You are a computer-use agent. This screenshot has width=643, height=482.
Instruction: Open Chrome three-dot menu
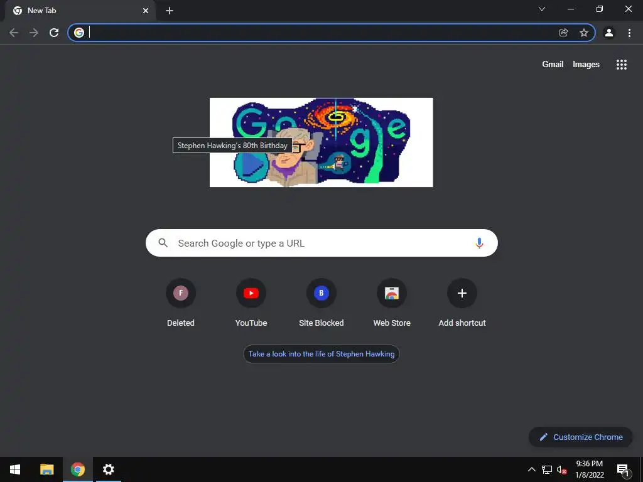point(629,33)
